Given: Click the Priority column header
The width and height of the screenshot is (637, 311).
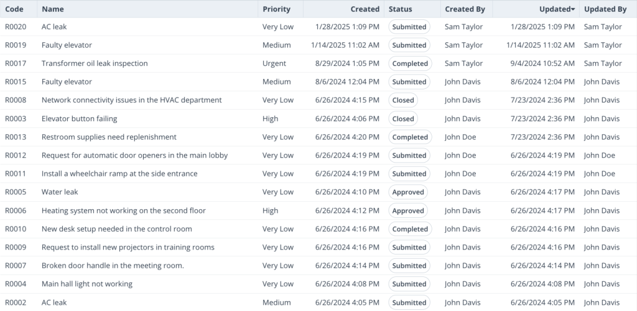Looking at the screenshot, I should click(x=276, y=9).
